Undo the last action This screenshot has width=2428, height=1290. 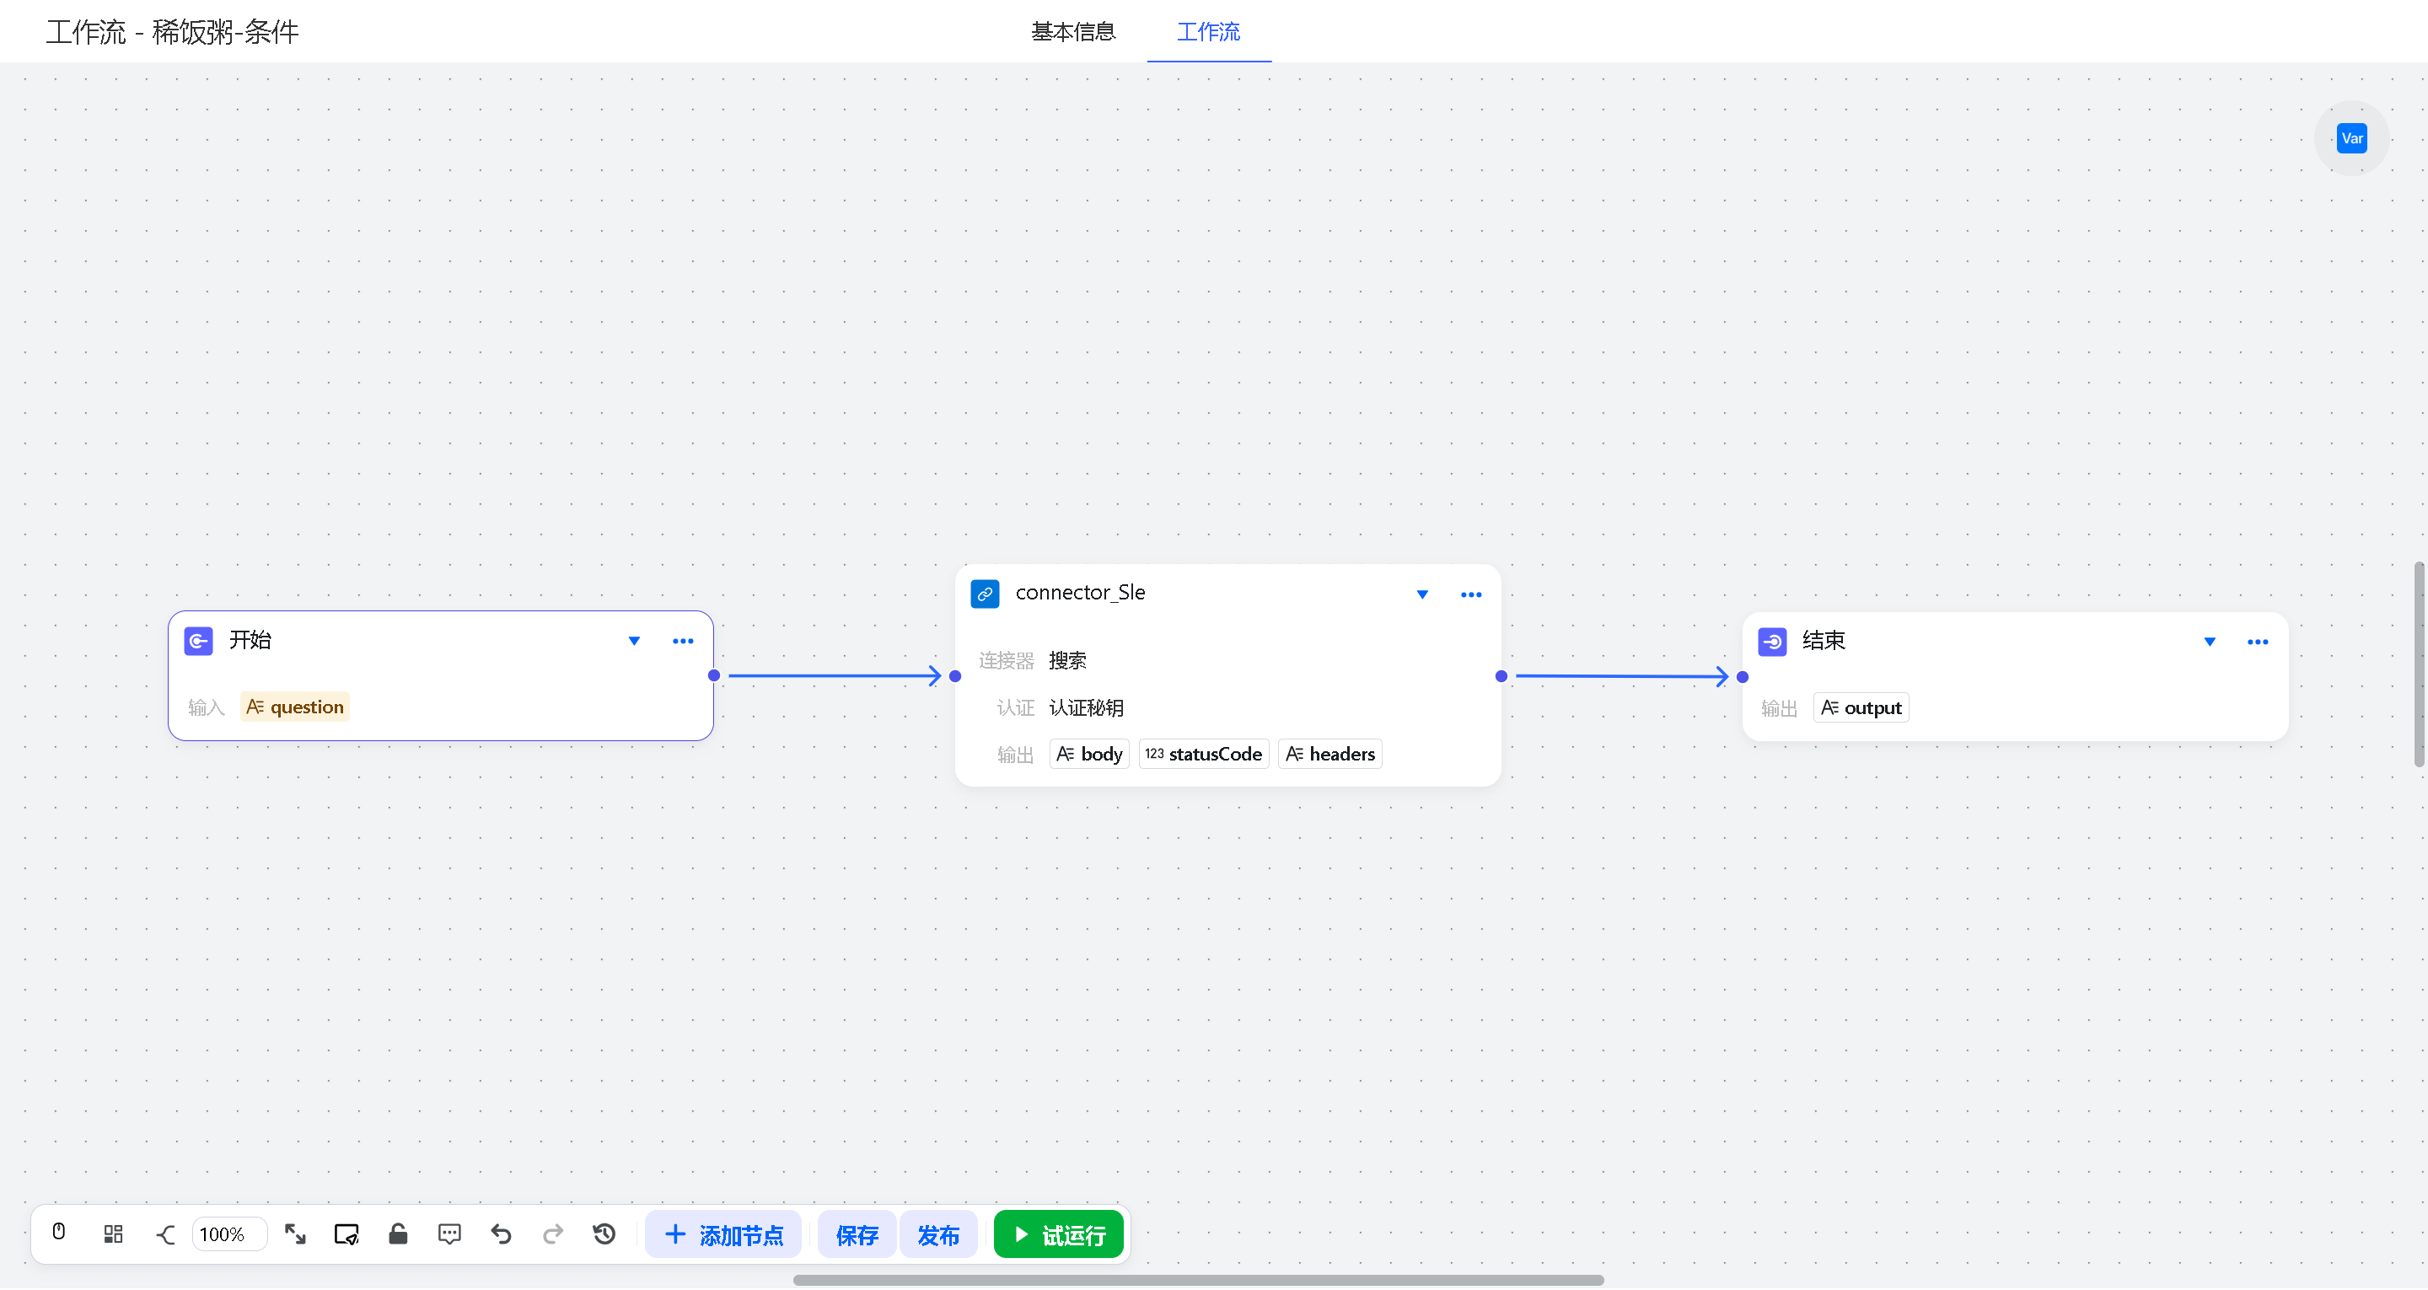[x=501, y=1234]
